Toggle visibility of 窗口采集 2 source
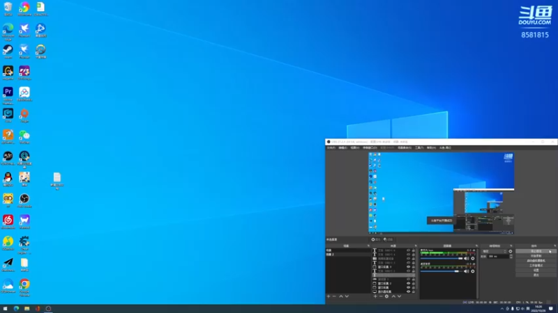 (x=409, y=284)
